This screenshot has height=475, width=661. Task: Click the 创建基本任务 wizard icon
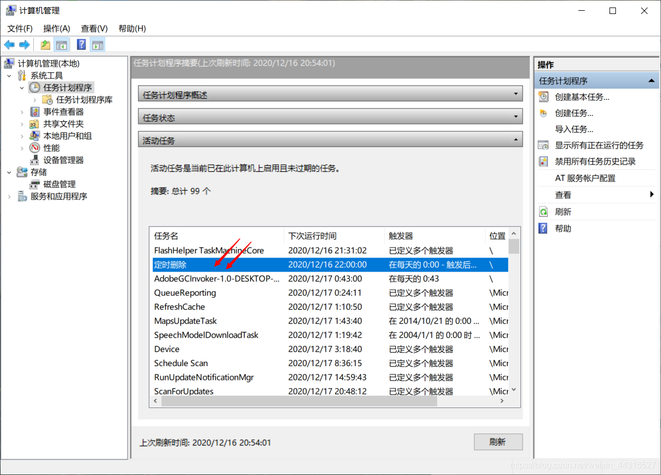click(544, 97)
